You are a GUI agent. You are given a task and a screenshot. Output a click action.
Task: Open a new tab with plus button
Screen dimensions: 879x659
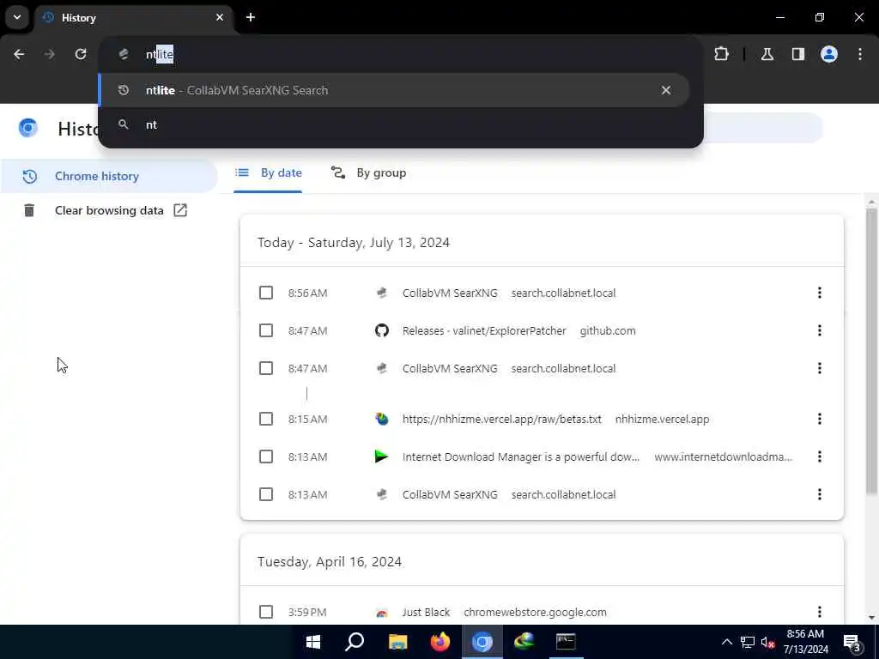click(251, 17)
